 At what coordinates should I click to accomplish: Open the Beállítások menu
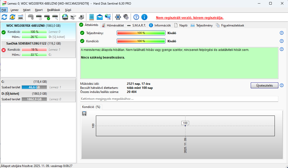click(x=54, y=10)
